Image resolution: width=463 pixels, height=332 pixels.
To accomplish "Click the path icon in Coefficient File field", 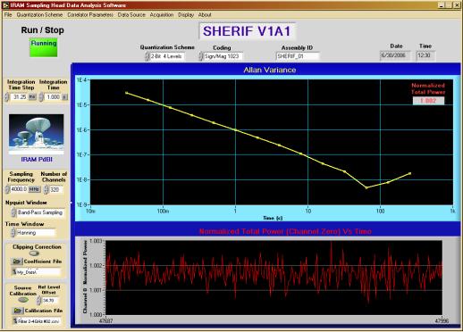I will pos(14,271).
